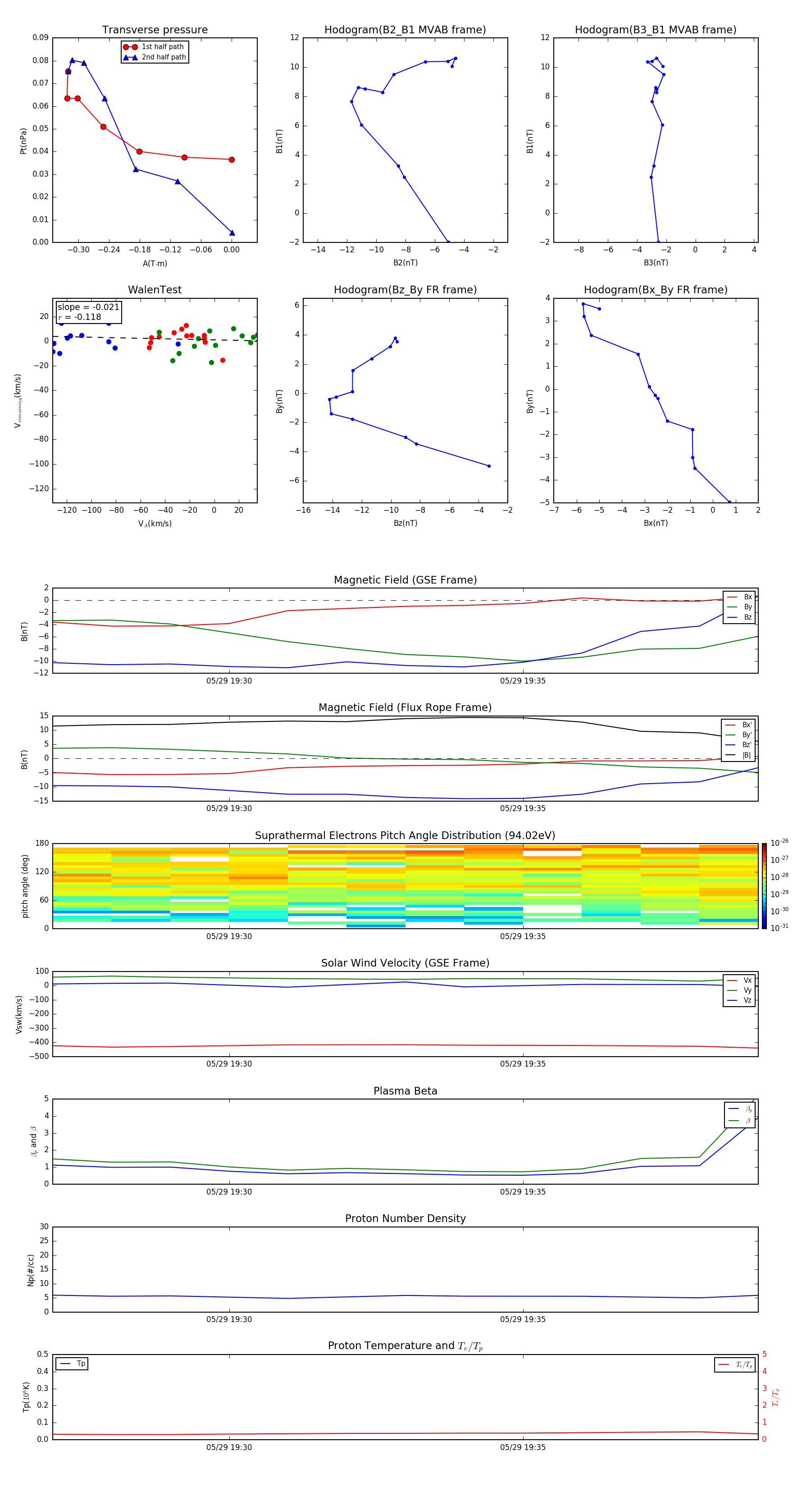Click the 'Vy' legend entry
This screenshot has height=1487, width=811.
click(739, 990)
